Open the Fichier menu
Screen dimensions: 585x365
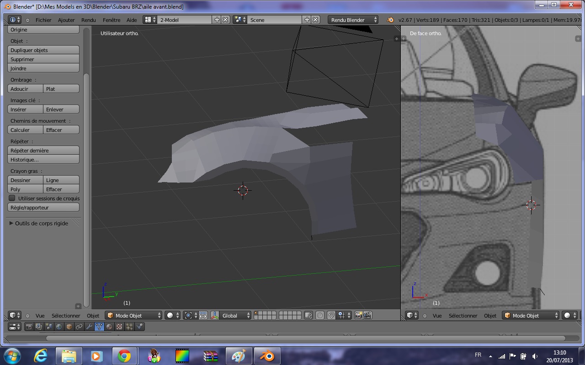pos(43,20)
